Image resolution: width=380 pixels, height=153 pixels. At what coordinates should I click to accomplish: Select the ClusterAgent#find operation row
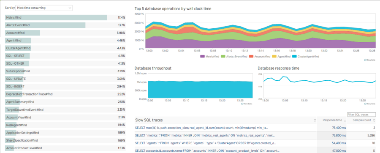(x=65, y=48)
